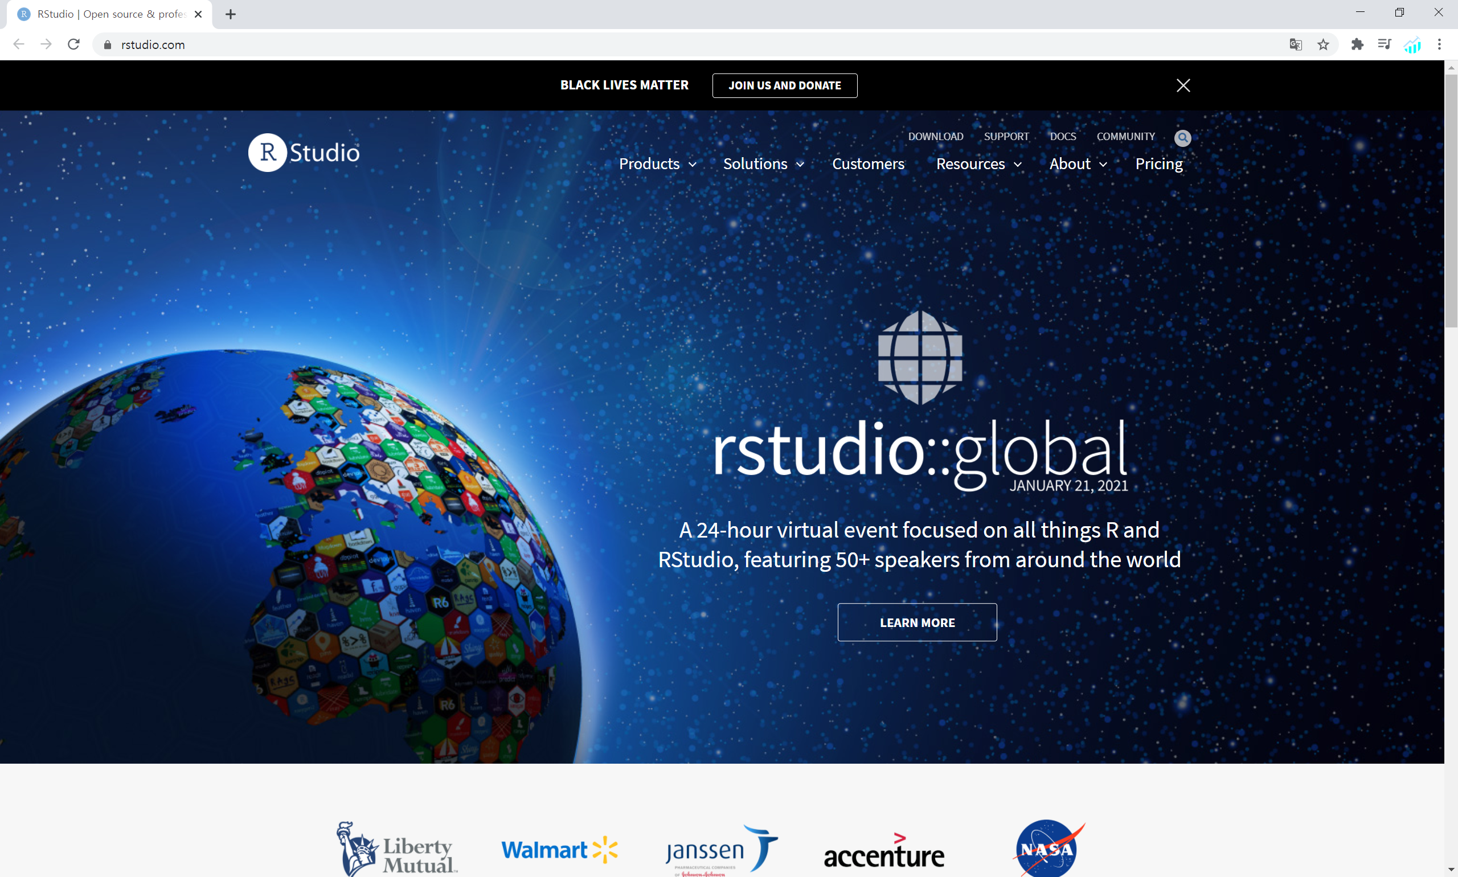Click the translate page icon

[x=1296, y=45]
